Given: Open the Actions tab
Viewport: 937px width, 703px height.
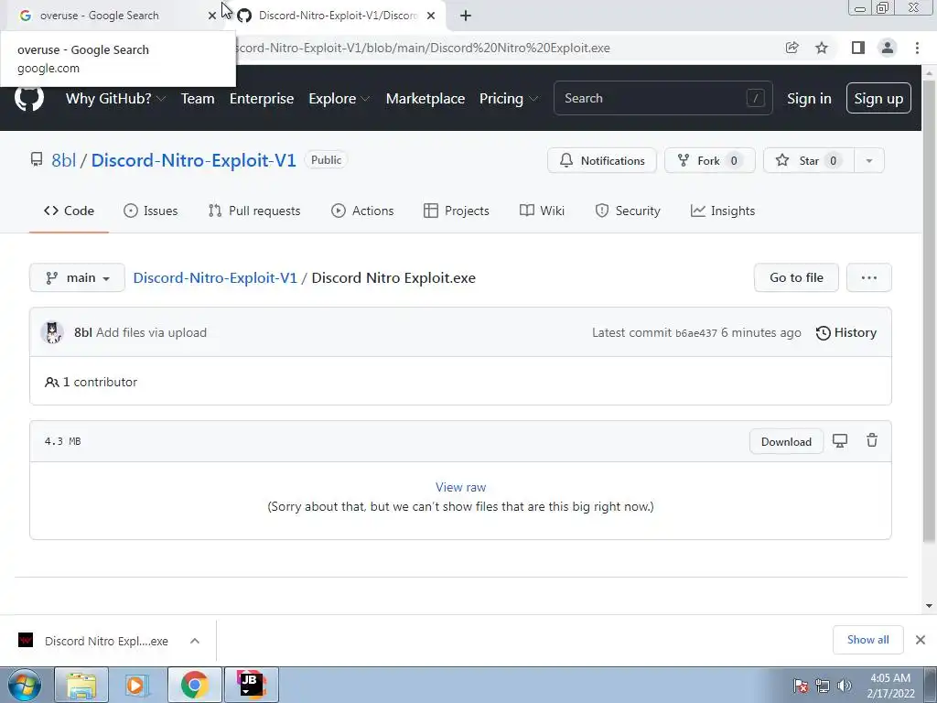Looking at the screenshot, I should tap(362, 211).
